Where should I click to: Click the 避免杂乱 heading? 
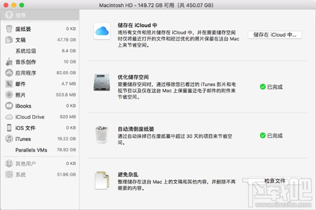tap(128, 174)
